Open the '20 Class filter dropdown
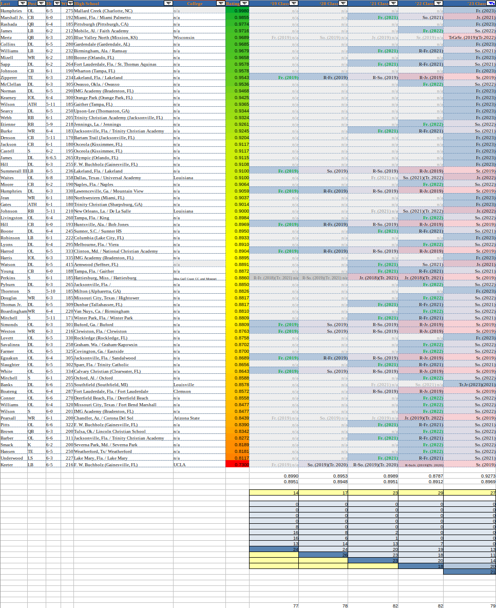Viewport: 496px width, 608px height. pyautogui.click(x=343, y=3)
